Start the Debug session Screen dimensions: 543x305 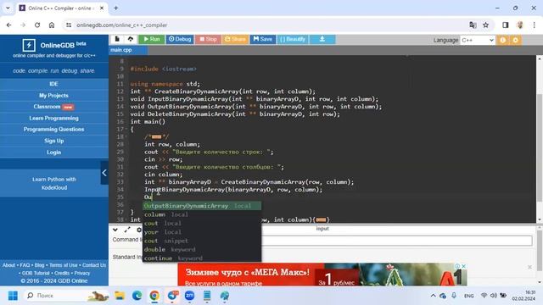180,40
